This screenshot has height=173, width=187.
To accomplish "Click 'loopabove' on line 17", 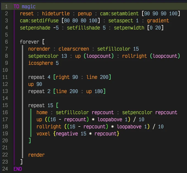I will point(110,120).
